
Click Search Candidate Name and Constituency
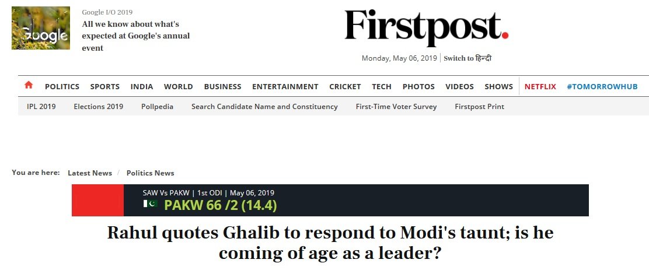(264, 107)
